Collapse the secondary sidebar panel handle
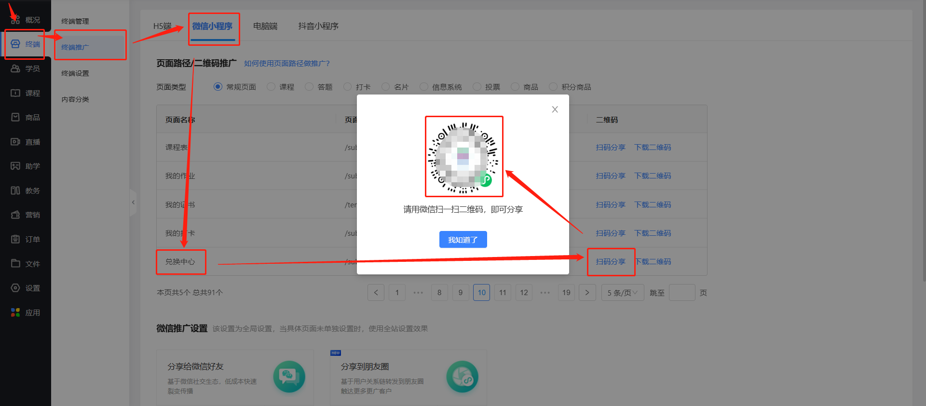The height and width of the screenshot is (406, 926). click(133, 203)
